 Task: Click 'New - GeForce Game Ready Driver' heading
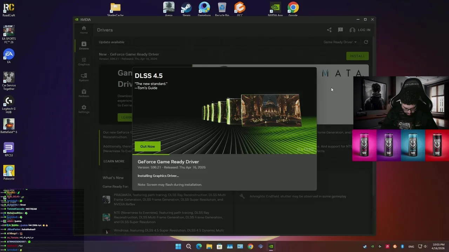click(x=129, y=54)
